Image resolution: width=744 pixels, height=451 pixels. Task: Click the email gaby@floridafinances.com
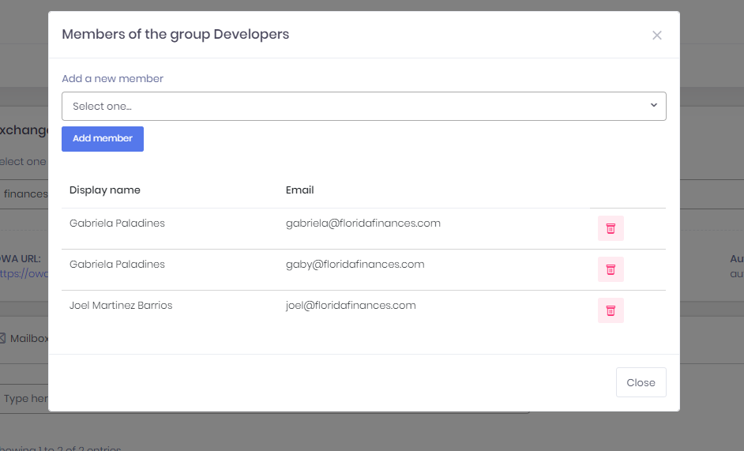coord(355,264)
